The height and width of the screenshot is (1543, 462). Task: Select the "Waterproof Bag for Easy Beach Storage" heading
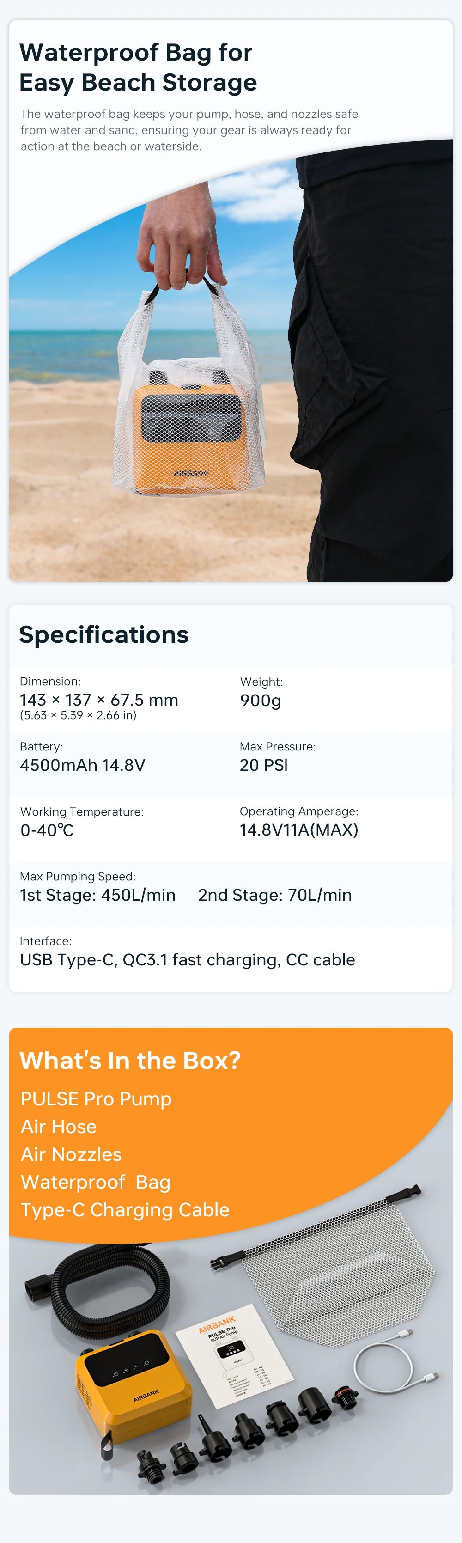pyautogui.click(x=138, y=67)
